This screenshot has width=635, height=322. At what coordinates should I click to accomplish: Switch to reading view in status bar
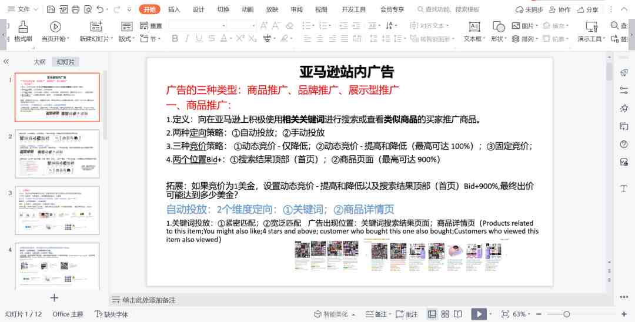457,314
